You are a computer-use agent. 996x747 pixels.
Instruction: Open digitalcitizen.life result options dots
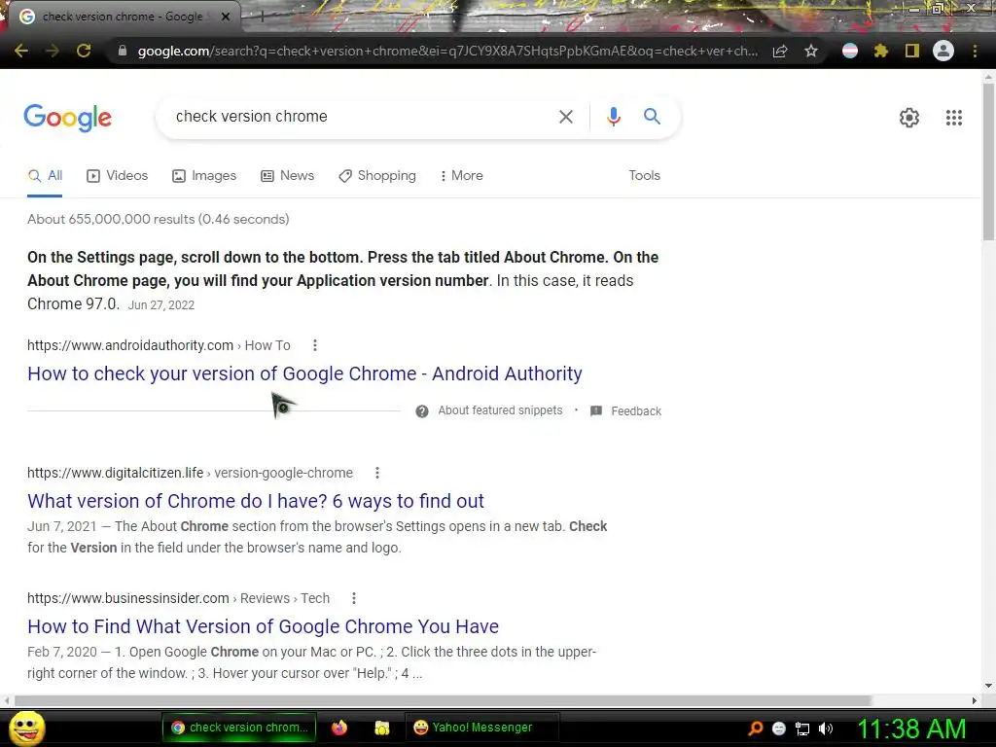[x=377, y=473]
